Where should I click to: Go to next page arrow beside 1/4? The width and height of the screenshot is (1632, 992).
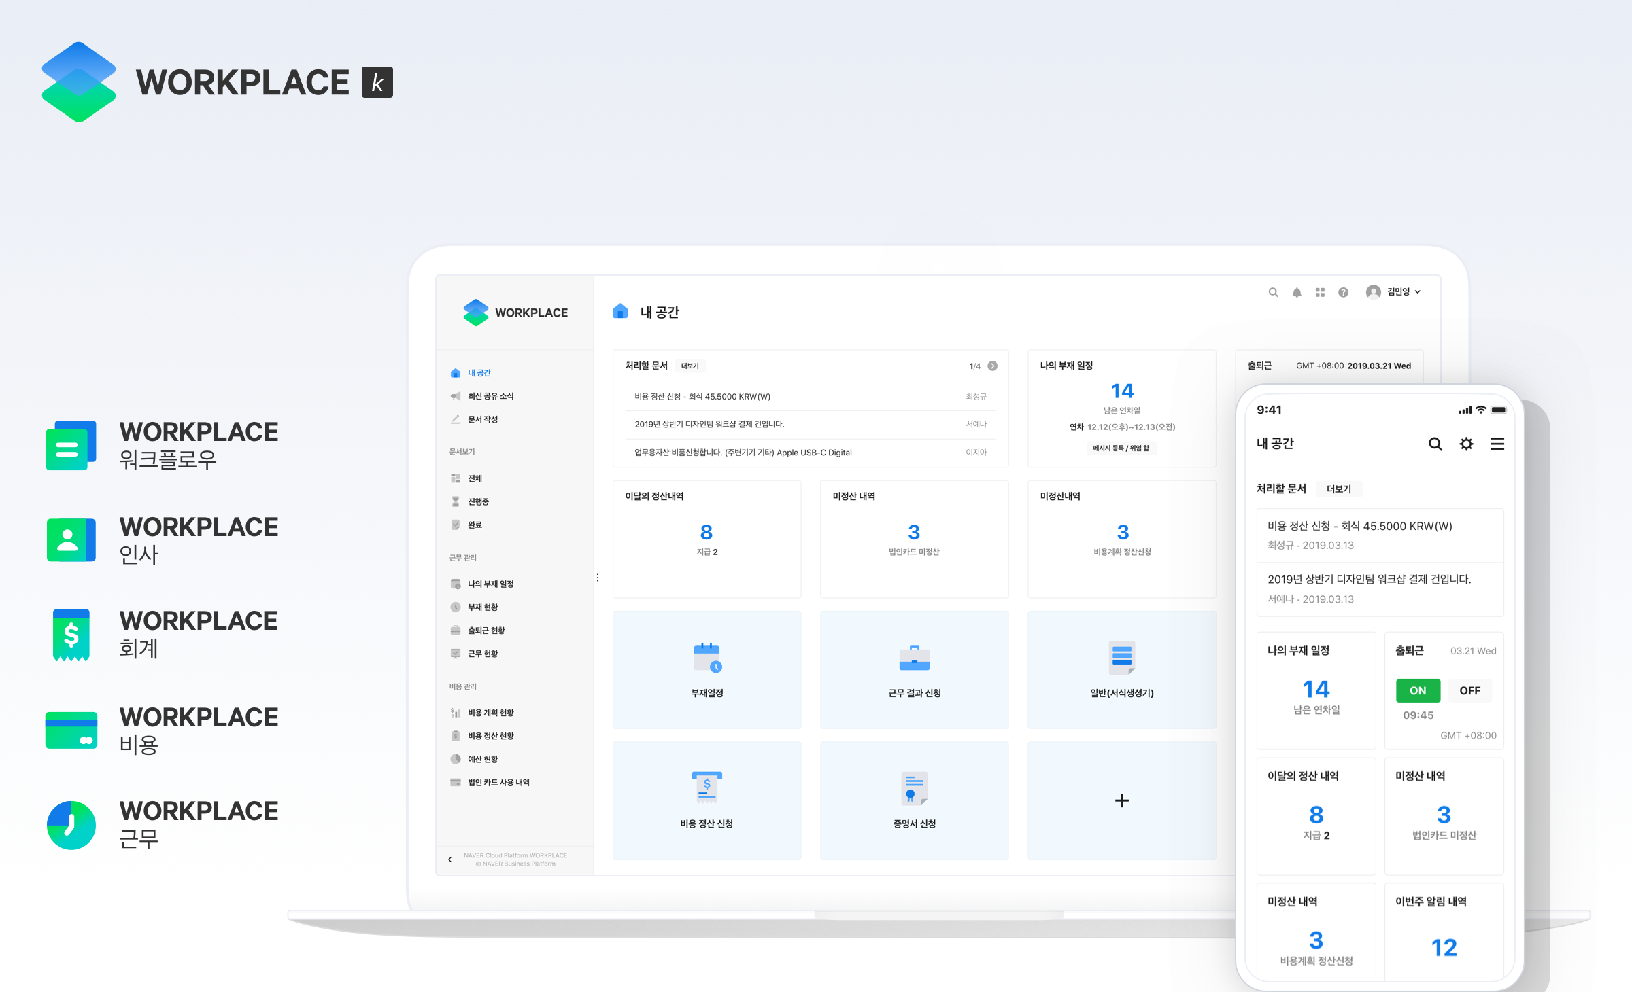click(993, 366)
